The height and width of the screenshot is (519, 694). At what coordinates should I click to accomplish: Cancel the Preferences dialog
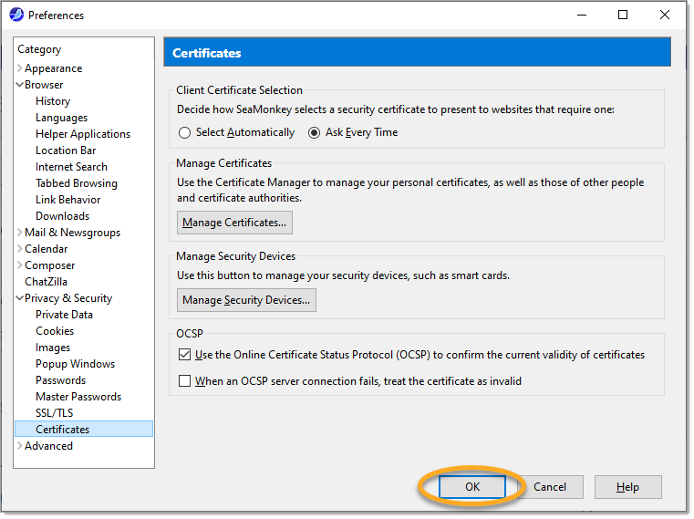(x=550, y=487)
